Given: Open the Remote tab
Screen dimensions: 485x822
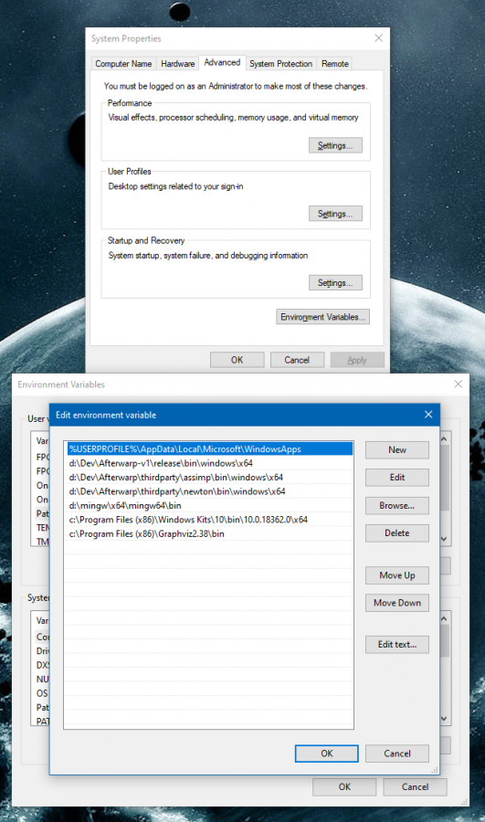Looking at the screenshot, I should point(334,63).
